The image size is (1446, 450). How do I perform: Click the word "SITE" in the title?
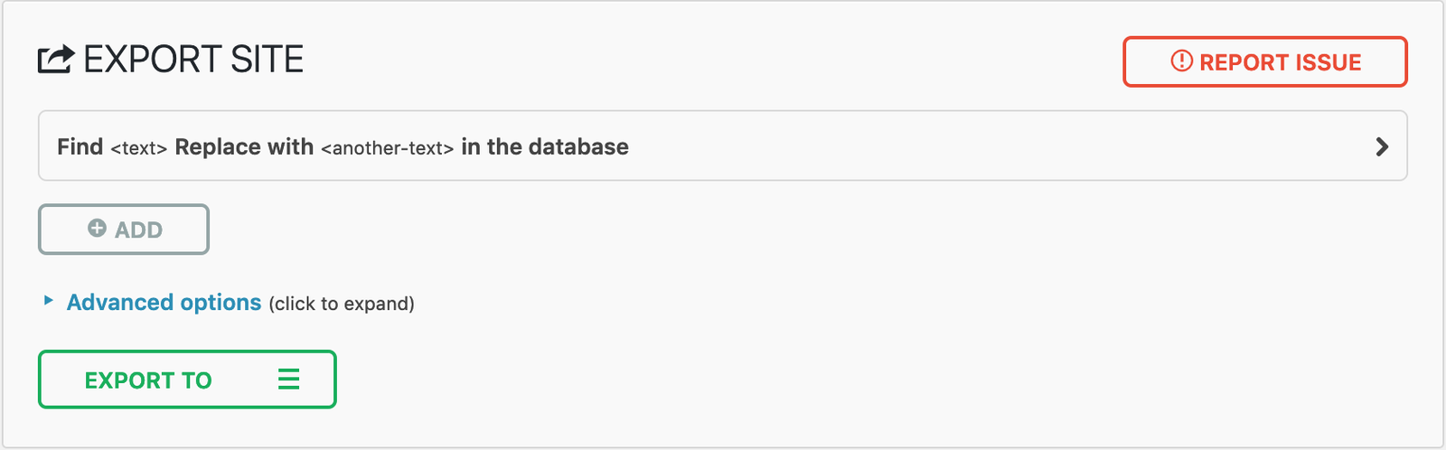267,60
